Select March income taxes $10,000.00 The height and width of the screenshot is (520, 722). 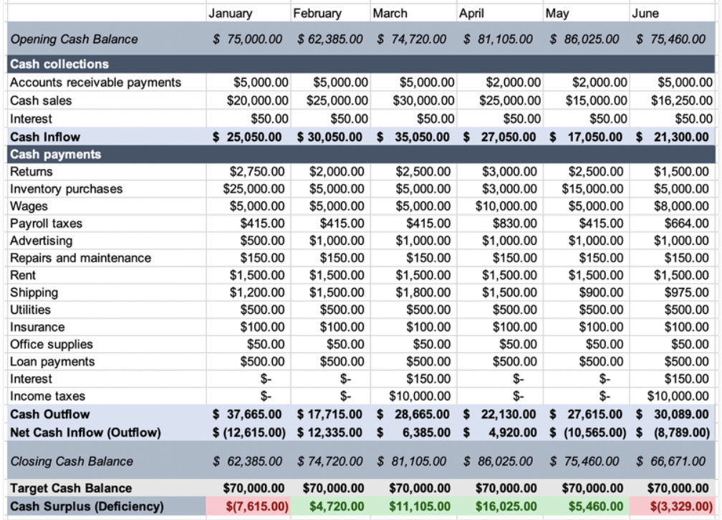(x=420, y=396)
